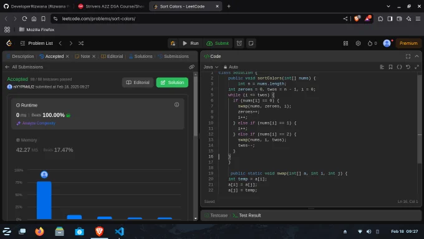Click the runtime info icon
The height and width of the screenshot is (239, 424).
tap(176, 105)
